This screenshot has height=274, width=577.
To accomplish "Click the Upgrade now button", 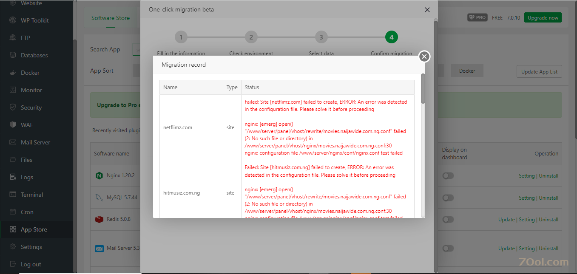I will pos(543,18).
